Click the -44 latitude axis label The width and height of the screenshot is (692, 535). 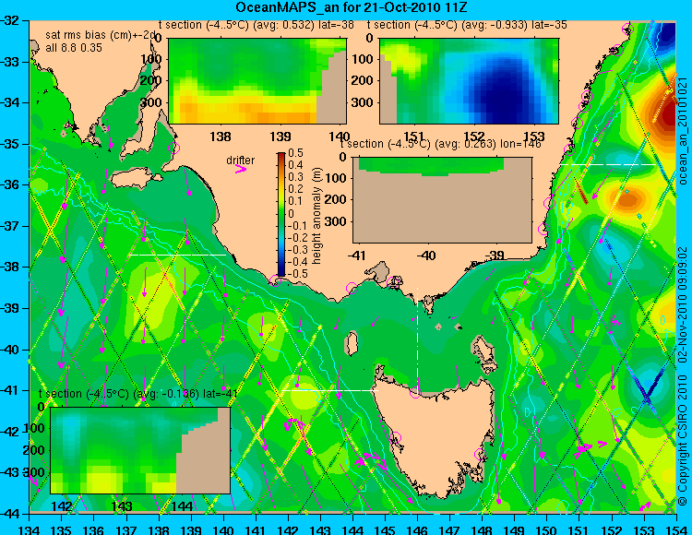[10, 514]
